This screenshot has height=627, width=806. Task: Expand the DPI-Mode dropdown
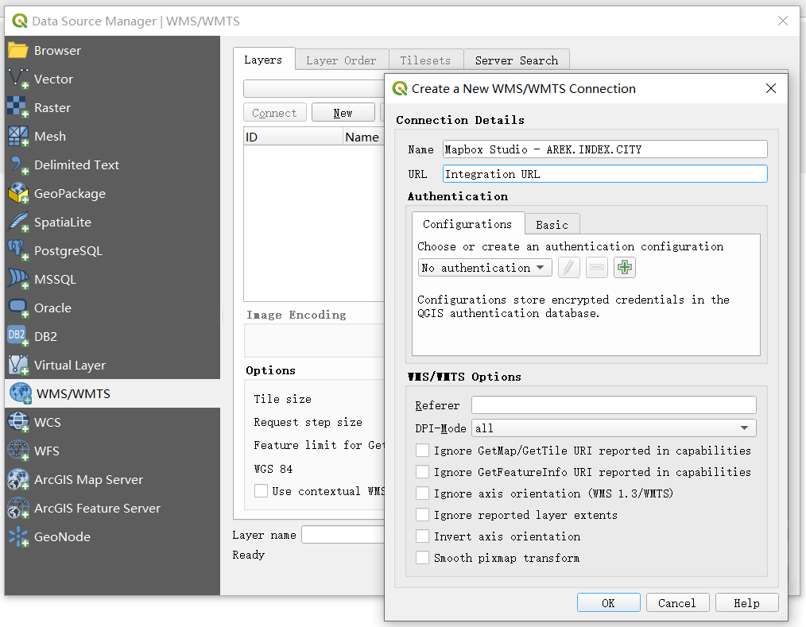point(614,428)
